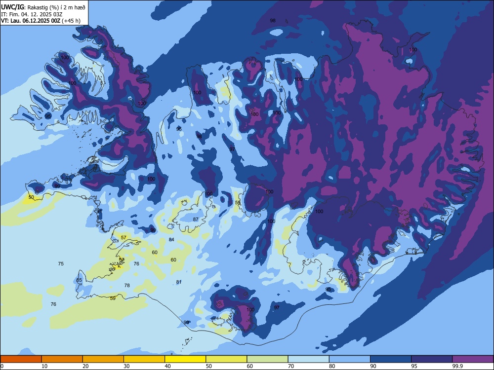Image resolution: width=494 pixels, height=370 pixels.
Task: Click the legend tick label '90'
Action: [x=373, y=366]
